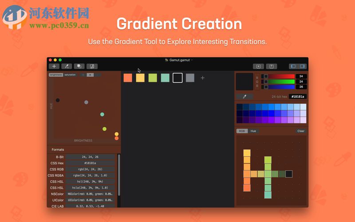Screen dimensions: 355x222
Task: Click the red channel slider
Action: (x=278, y=76)
